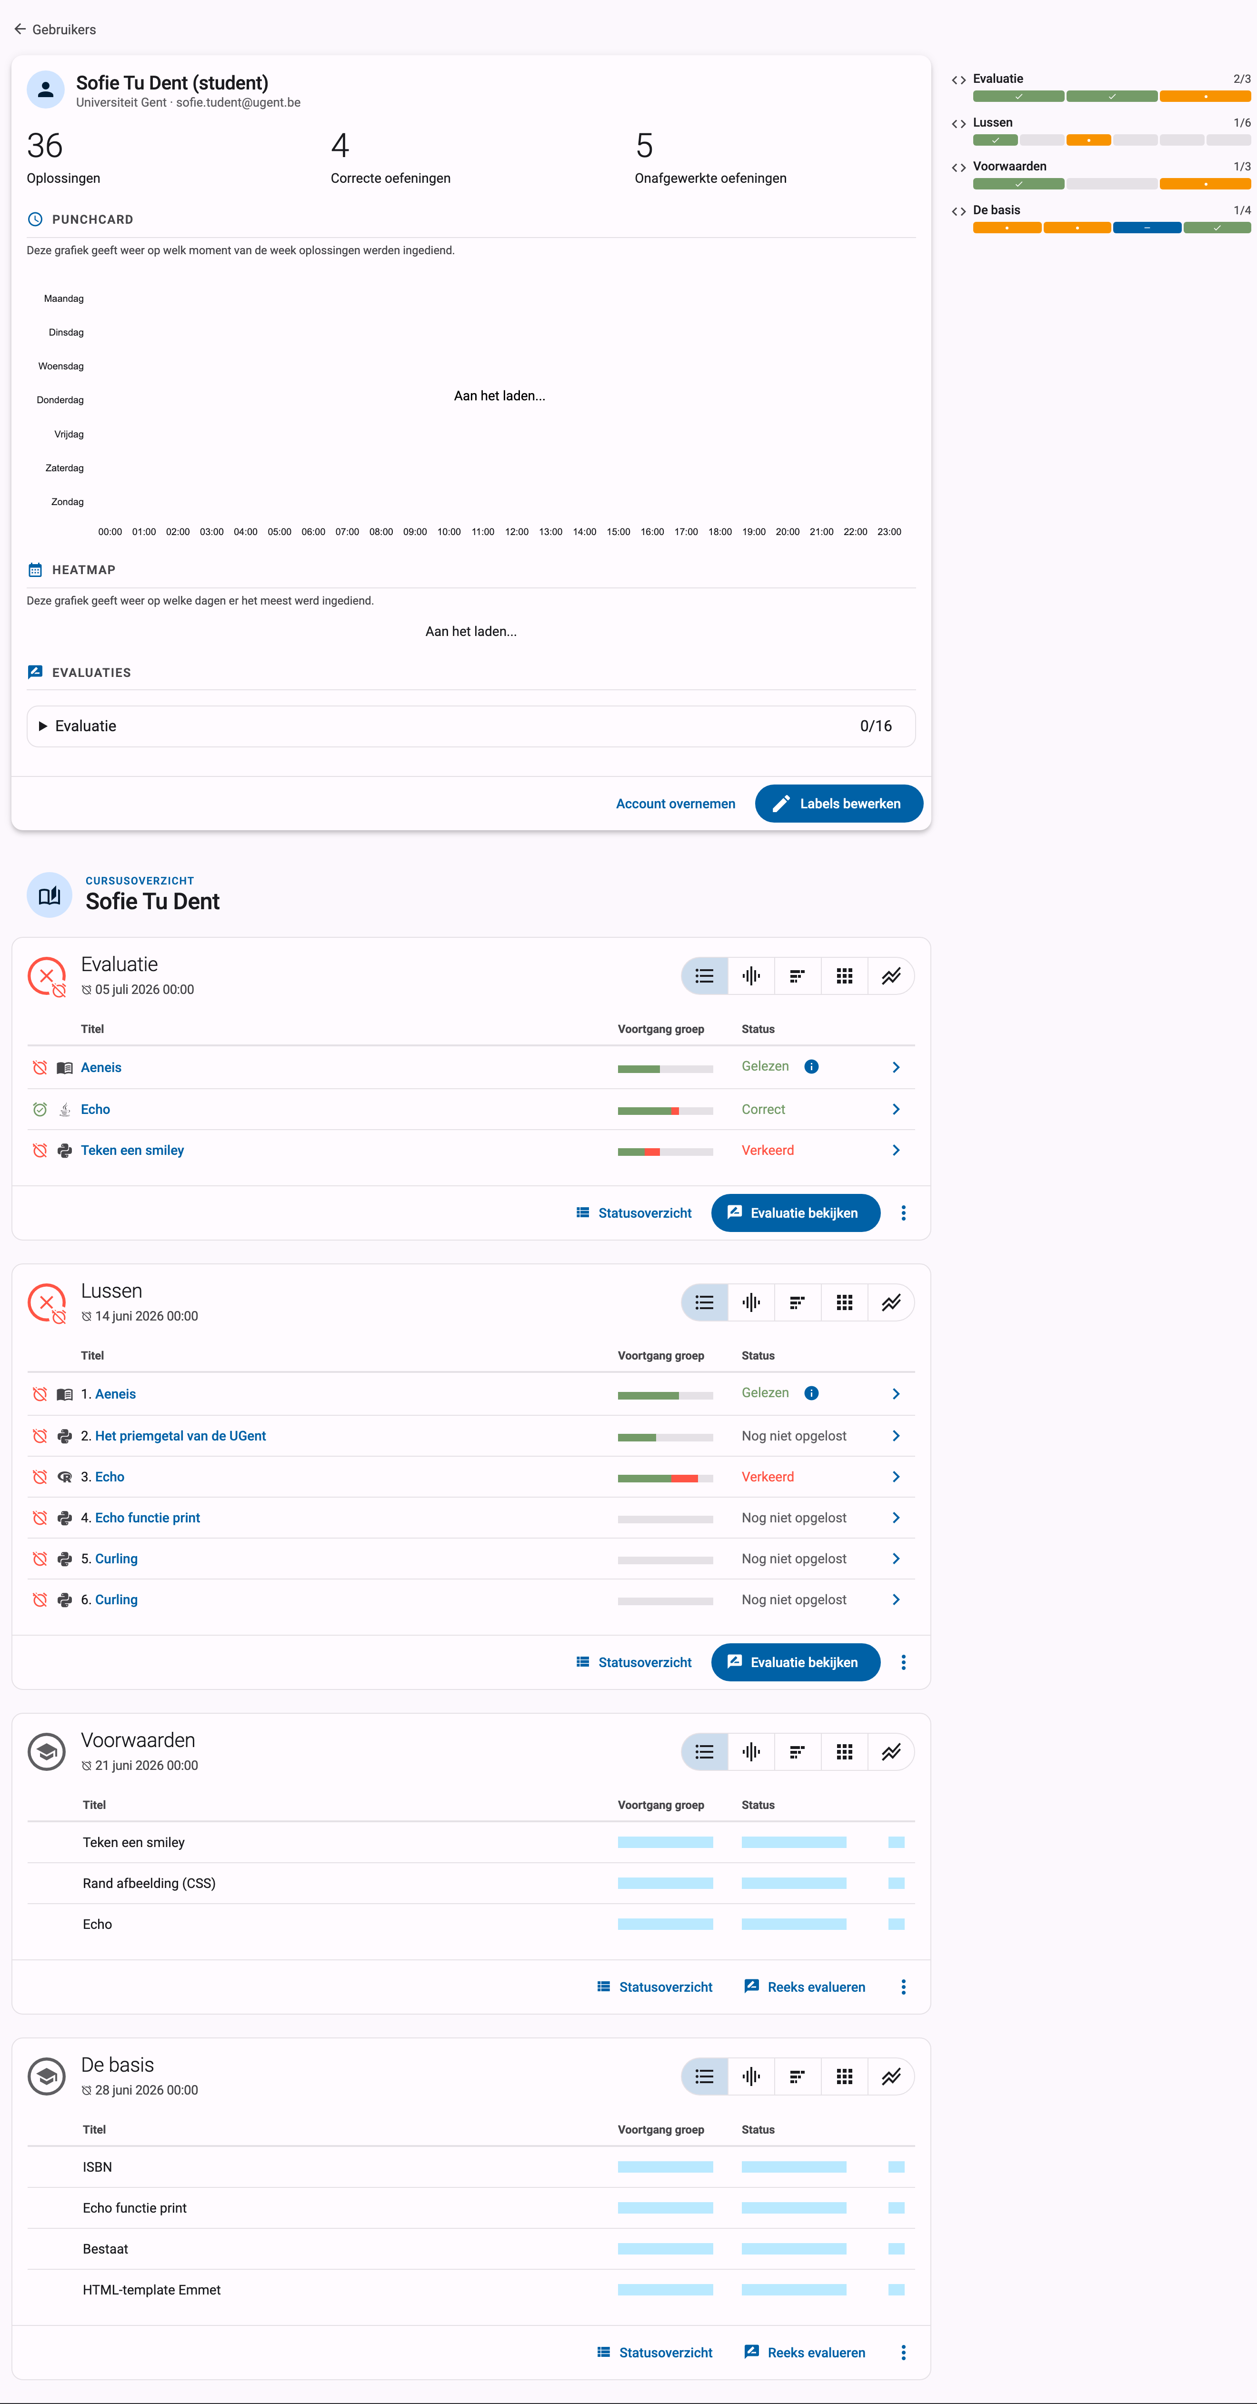Image resolution: width=1257 pixels, height=2404 pixels.
Task: Click the Java icon in the Echo row of Evaluatie
Action: tap(64, 1110)
